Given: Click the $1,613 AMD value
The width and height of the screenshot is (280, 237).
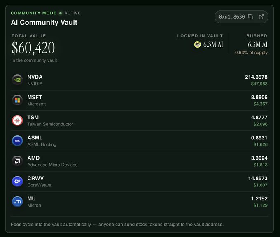Looking at the screenshot, I should coord(261,165).
